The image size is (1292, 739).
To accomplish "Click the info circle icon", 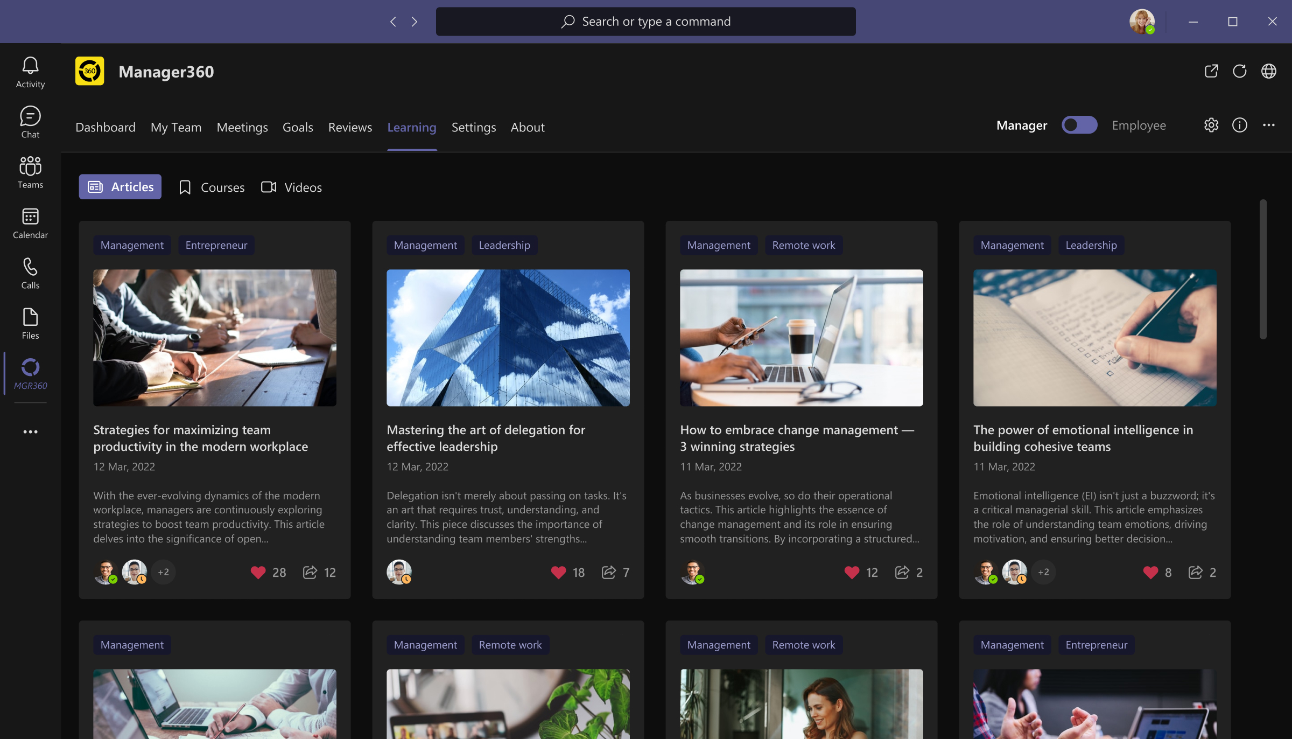I will (1240, 125).
